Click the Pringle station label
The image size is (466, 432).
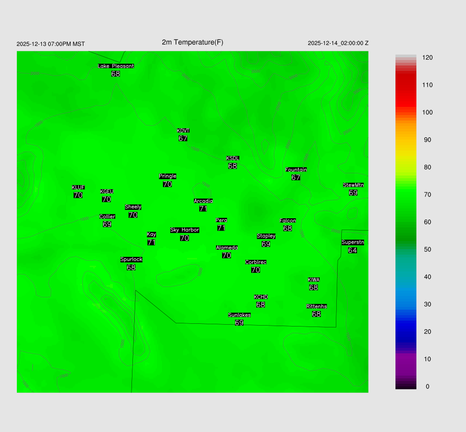click(x=167, y=176)
